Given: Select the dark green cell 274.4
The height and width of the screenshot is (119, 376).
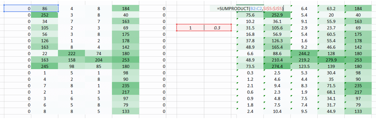Looking at the screenshot, I should click(277, 66).
